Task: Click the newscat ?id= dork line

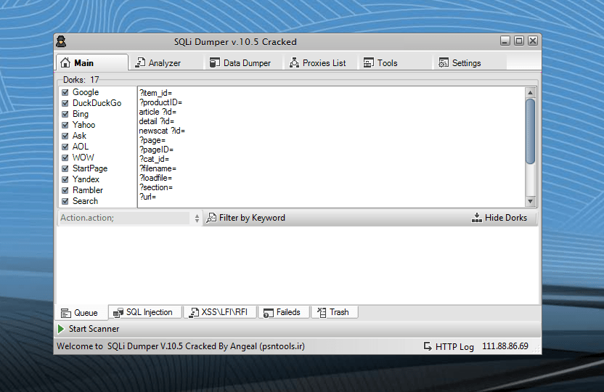Action: pos(162,131)
